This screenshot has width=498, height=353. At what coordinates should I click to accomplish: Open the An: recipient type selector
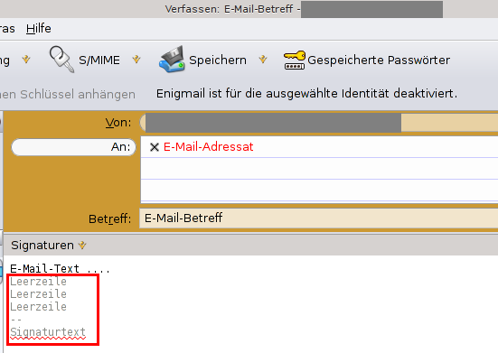pos(74,147)
